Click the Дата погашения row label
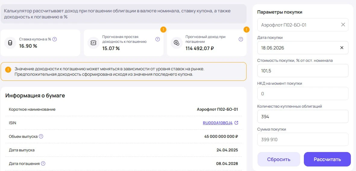Image resolution: width=356 pixels, height=171 pixels. 24,163
